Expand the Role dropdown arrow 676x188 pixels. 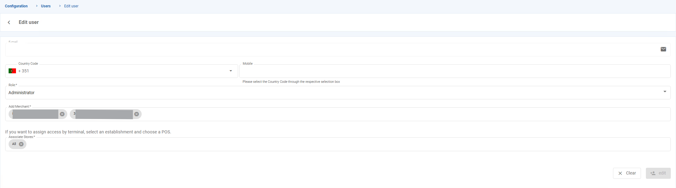665,92
